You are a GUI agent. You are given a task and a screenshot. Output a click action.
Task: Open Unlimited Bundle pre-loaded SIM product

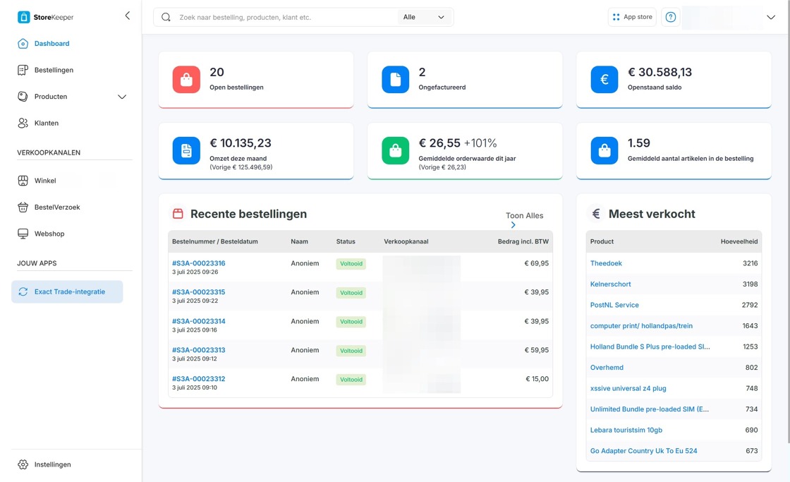(650, 409)
